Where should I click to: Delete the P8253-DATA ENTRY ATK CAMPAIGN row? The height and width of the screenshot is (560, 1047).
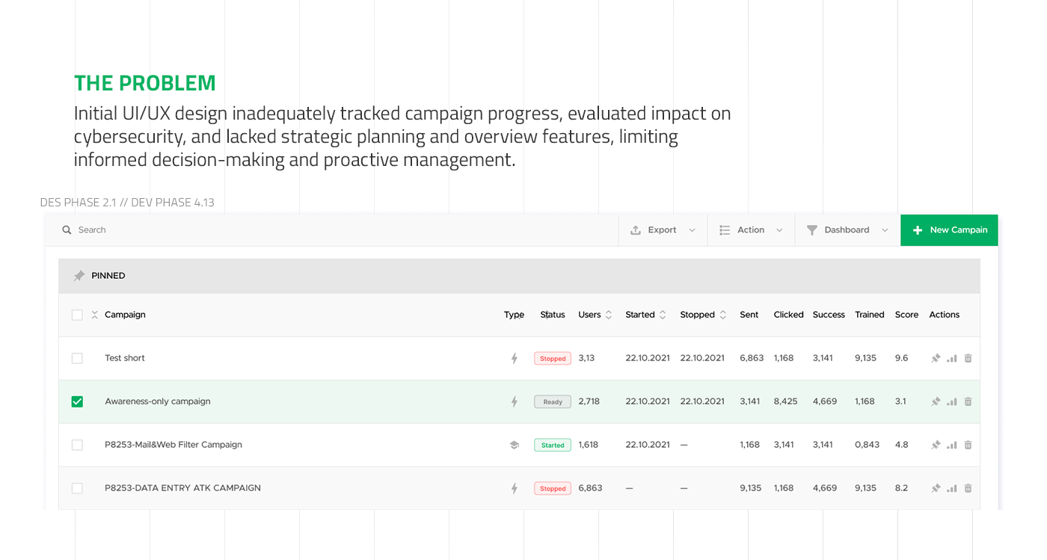click(x=968, y=488)
